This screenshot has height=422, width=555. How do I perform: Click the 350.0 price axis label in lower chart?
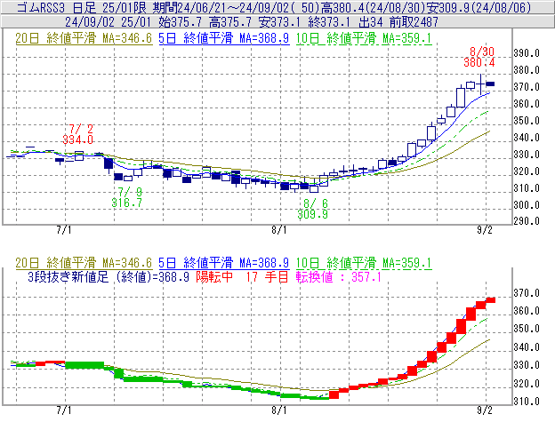click(527, 329)
